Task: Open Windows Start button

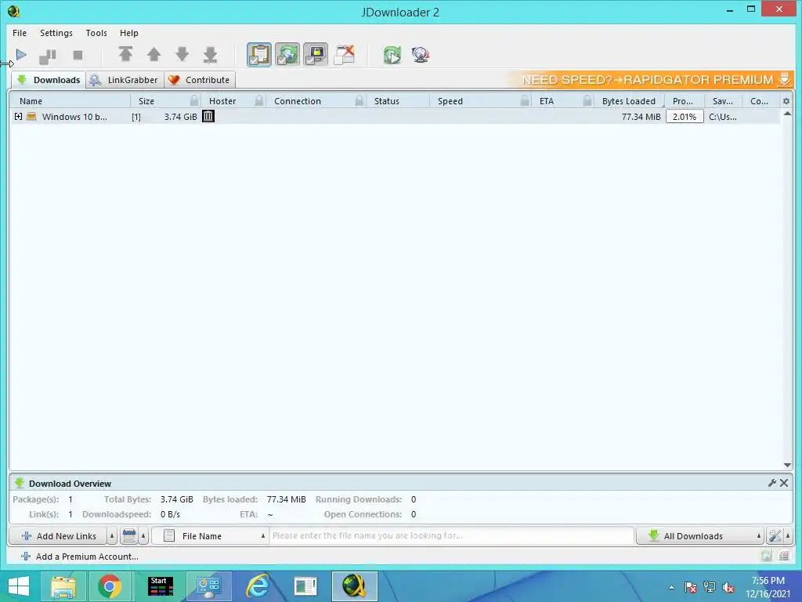Action: (19, 586)
